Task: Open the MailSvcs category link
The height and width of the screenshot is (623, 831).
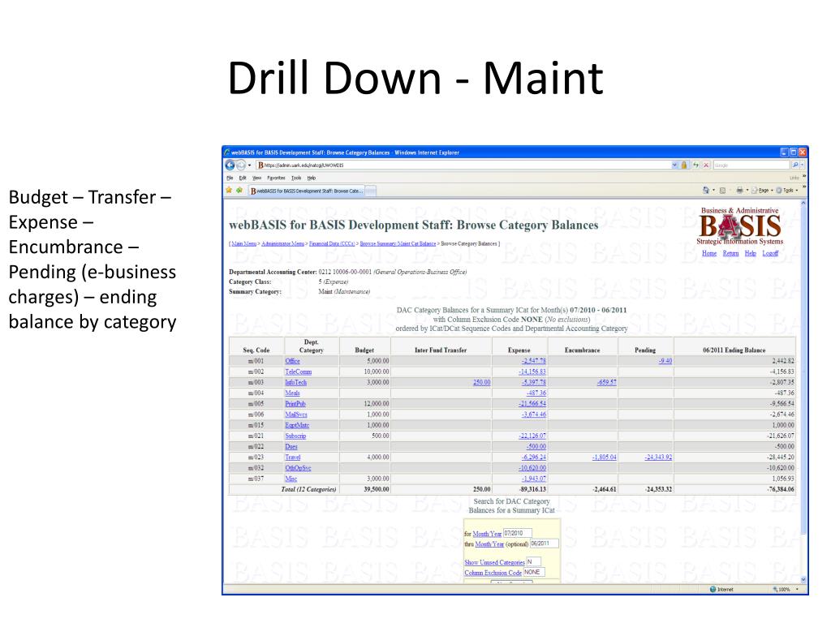Action: click(x=296, y=415)
